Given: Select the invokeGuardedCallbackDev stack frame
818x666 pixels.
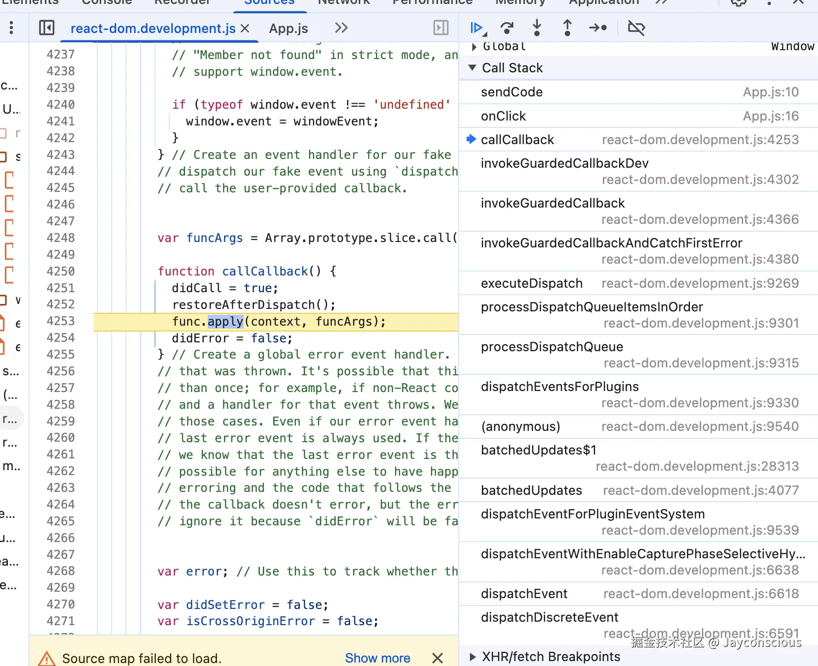Looking at the screenshot, I should pos(639,171).
